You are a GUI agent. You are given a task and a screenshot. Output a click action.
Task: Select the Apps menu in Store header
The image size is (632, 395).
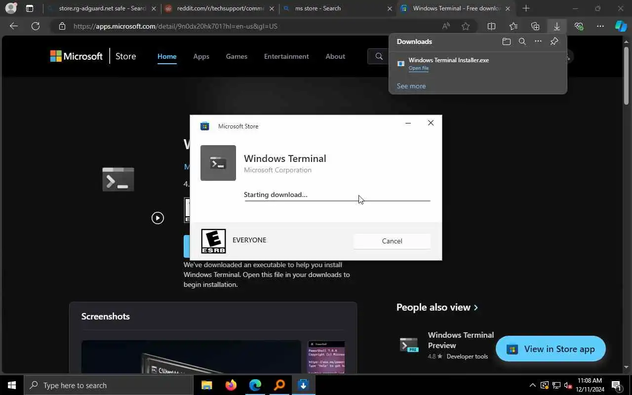[201, 56]
